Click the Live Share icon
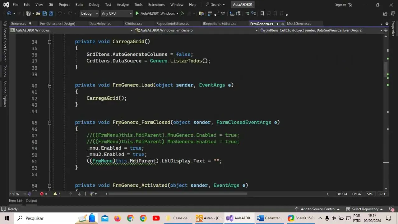This screenshot has height=224, width=398. point(385,13)
